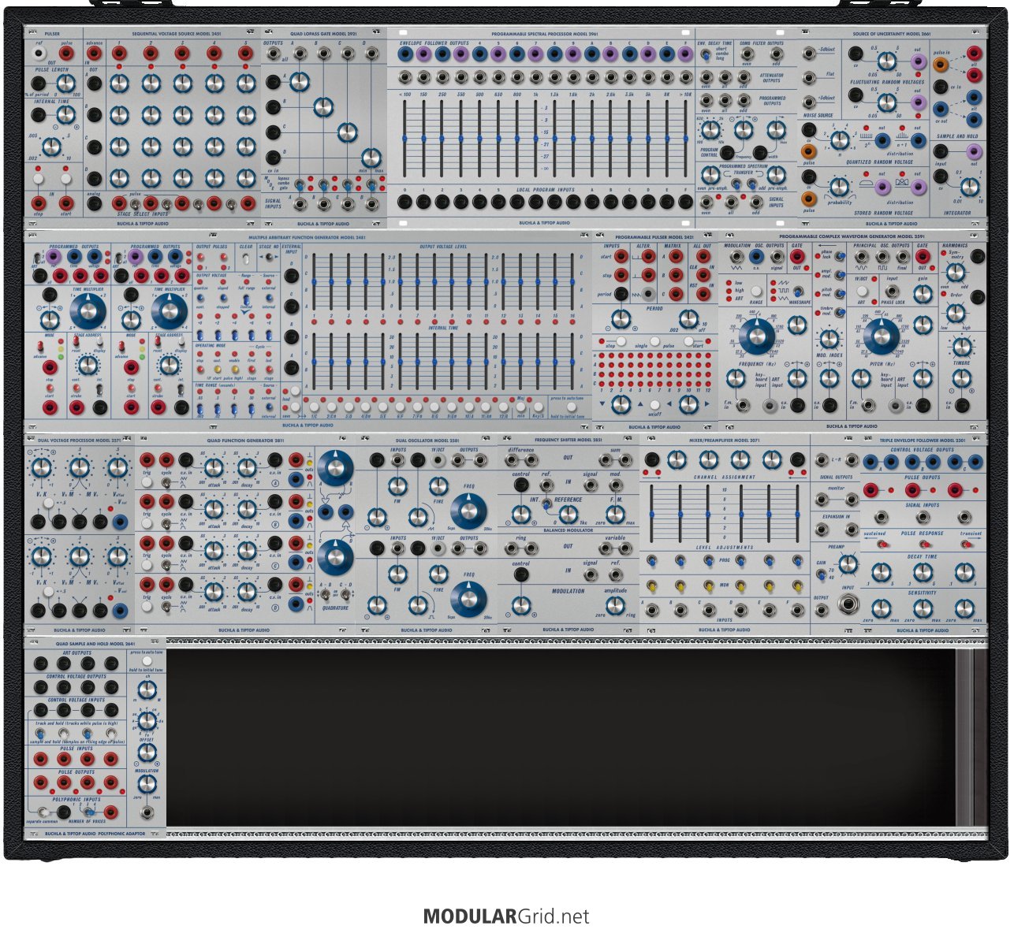
Task: Click the analog input jack on Sequential Voltage Source
Action: pyautogui.click(x=94, y=203)
